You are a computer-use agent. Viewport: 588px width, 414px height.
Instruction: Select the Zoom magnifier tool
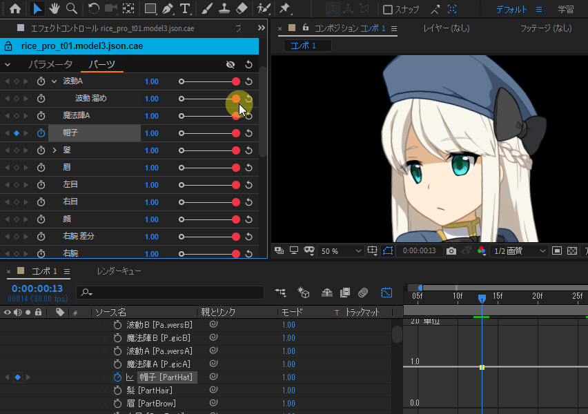click(72, 9)
